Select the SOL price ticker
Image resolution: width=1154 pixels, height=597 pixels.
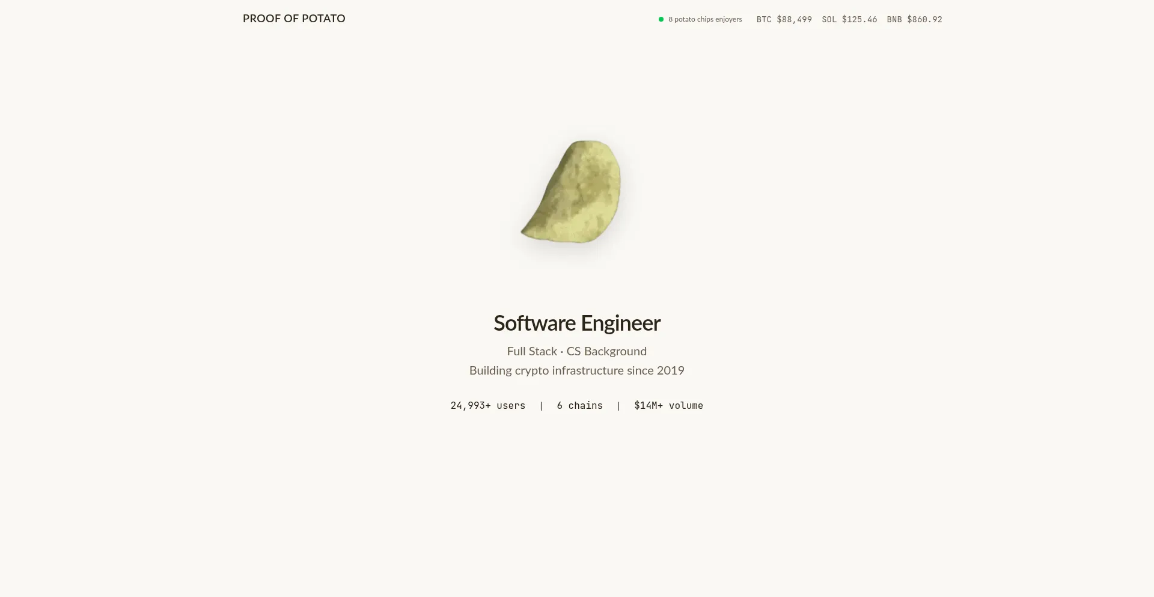pos(849,19)
